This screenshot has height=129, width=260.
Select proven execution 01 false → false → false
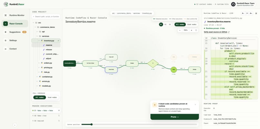tap(46, 110)
